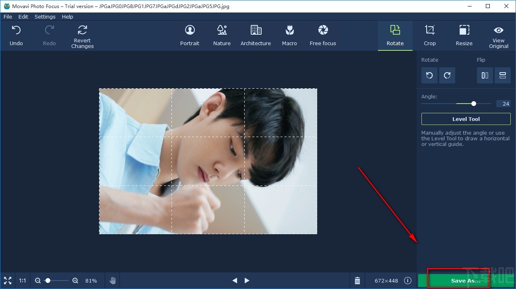Flip the image vertically
This screenshot has height=289, width=516.
503,75
